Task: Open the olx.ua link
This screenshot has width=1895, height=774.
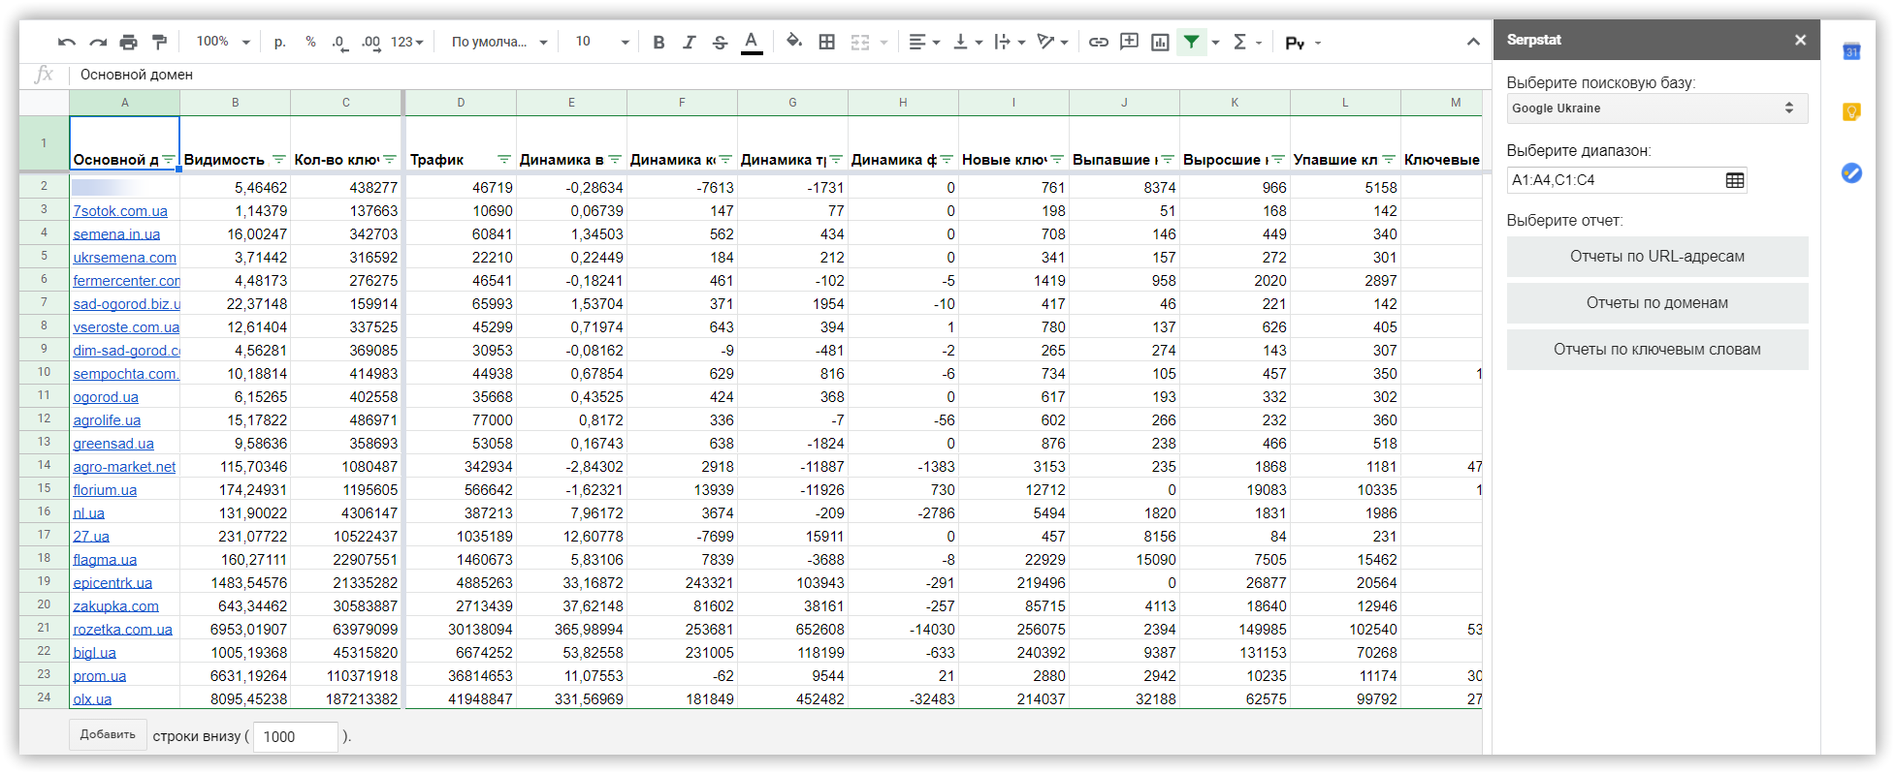Action: coord(92,699)
